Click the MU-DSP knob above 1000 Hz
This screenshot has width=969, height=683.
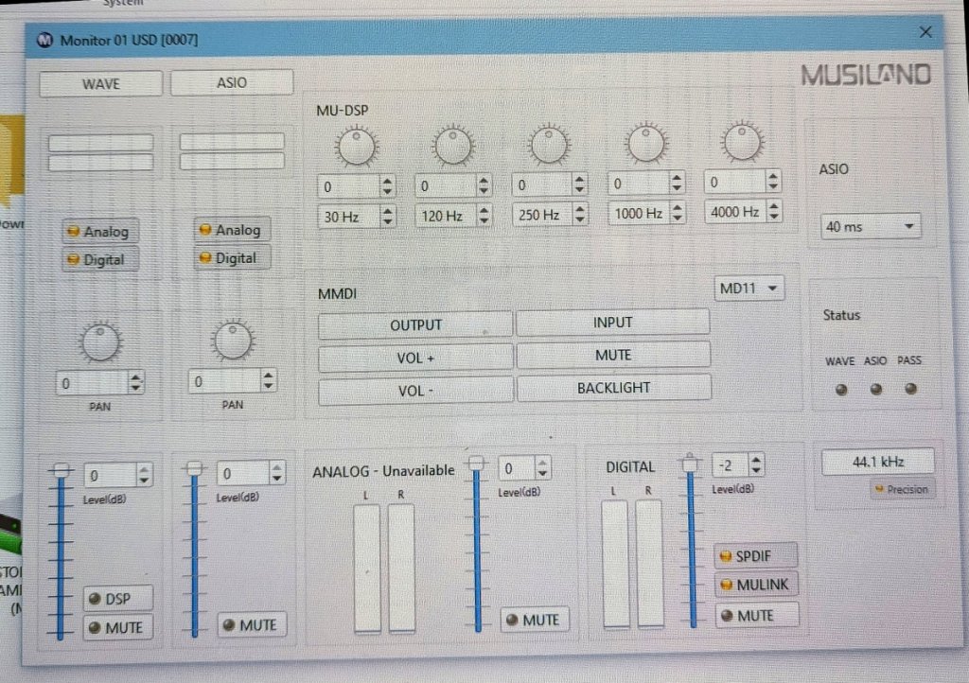point(645,143)
